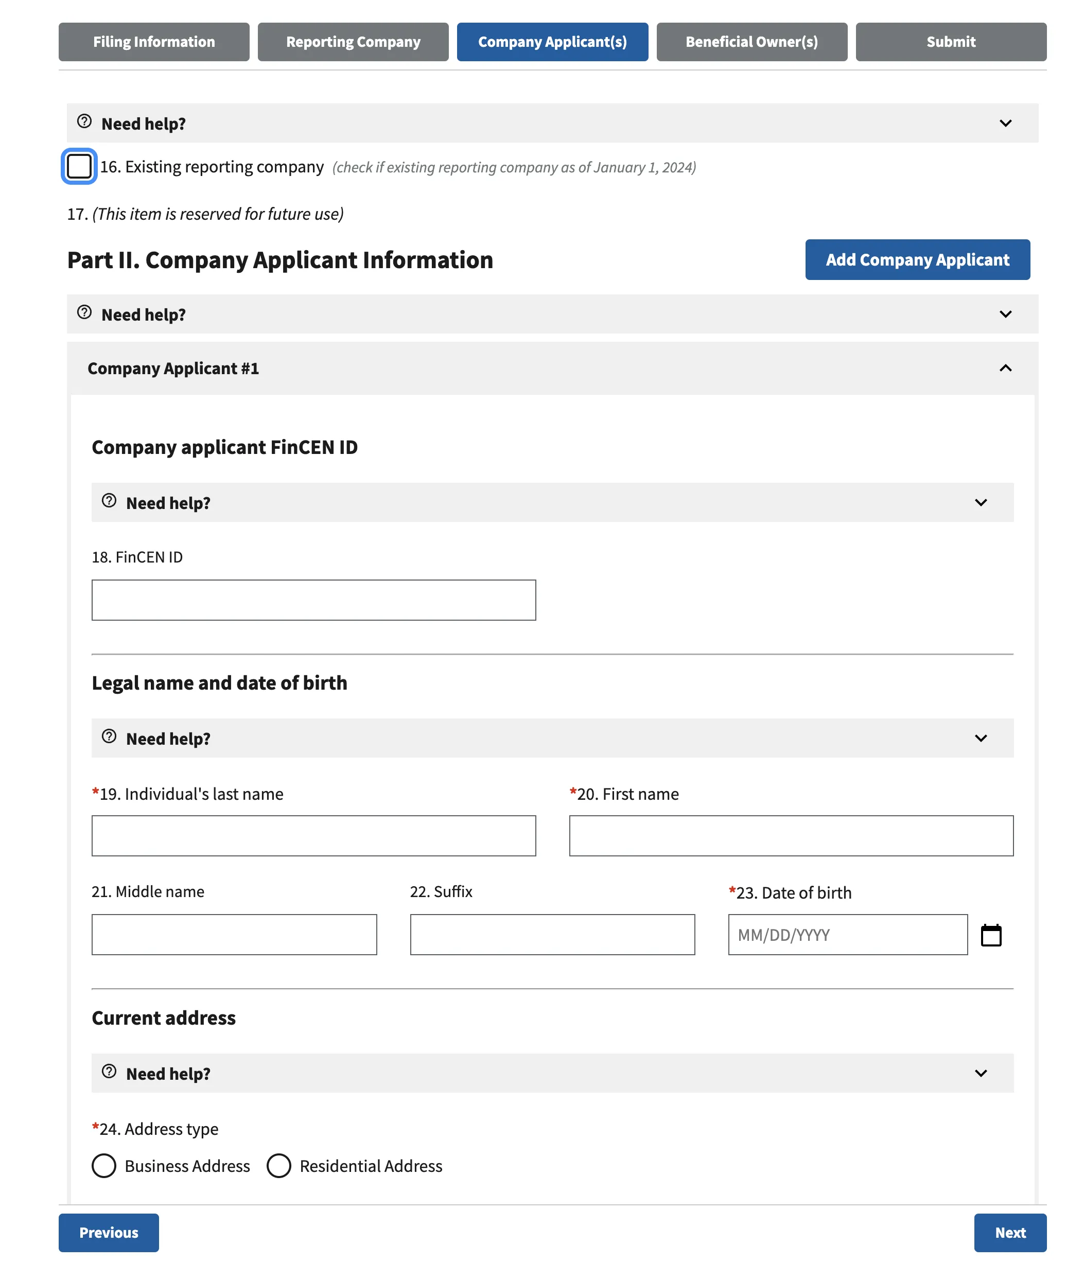Viewport: 1084px width, 1263px height.
Task: Go to the Submit tab
Action: click(x=951, y=42)
